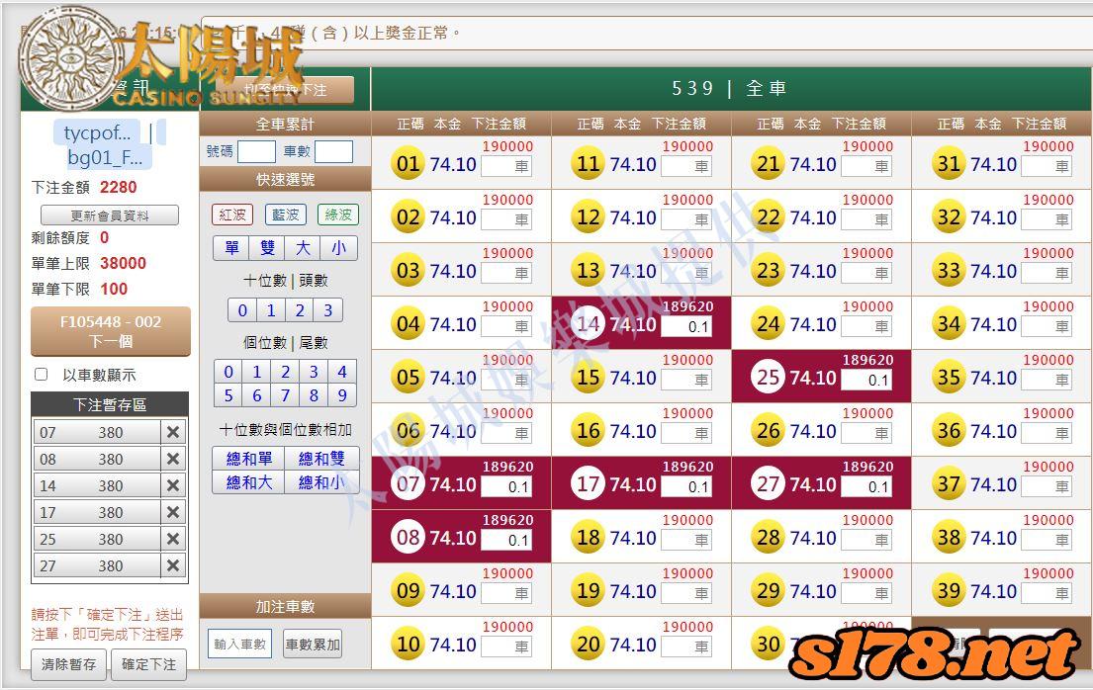Image resolution: width=1093 pixels, height=690 pixels.
Task: Remove the 27 entry with its X icon
Action: pos(173,565)
